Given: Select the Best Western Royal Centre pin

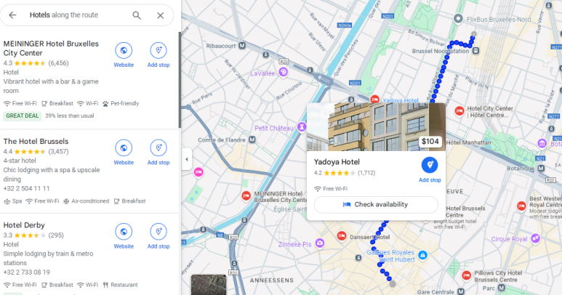Looking at the screenshot, I should pos(521,206).
